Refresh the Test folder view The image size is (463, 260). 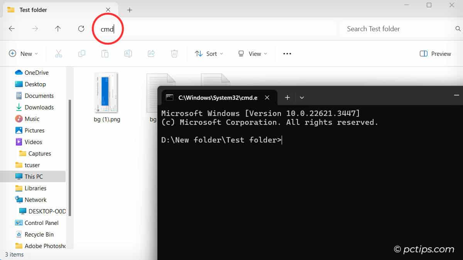point(81,29)
